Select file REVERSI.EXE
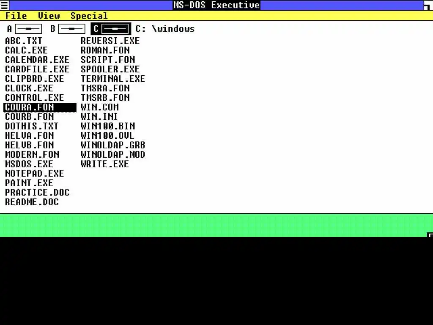 pyautogui.click(x=110, y=41)
